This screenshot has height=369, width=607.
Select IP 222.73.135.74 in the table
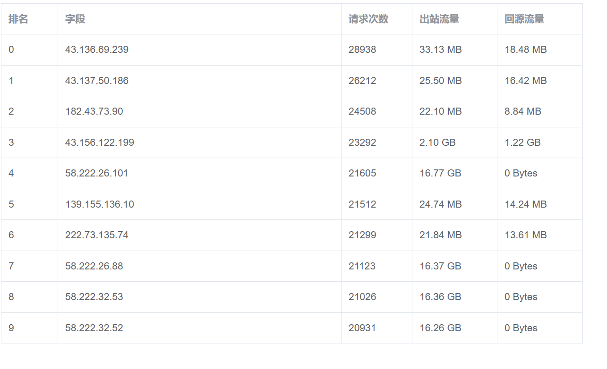97,235
